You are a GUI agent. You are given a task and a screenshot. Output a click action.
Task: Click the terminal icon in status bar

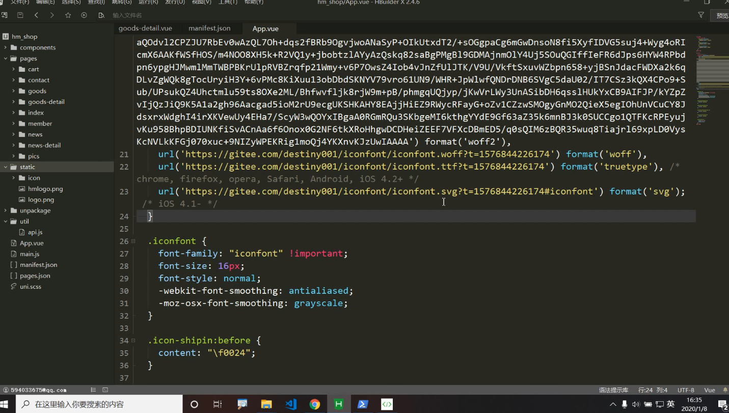[x=105, y=390]
